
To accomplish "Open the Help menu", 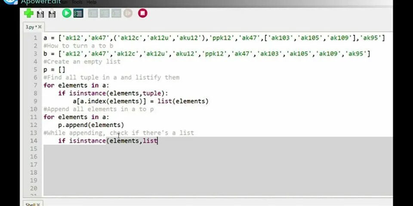I will 91,2.
